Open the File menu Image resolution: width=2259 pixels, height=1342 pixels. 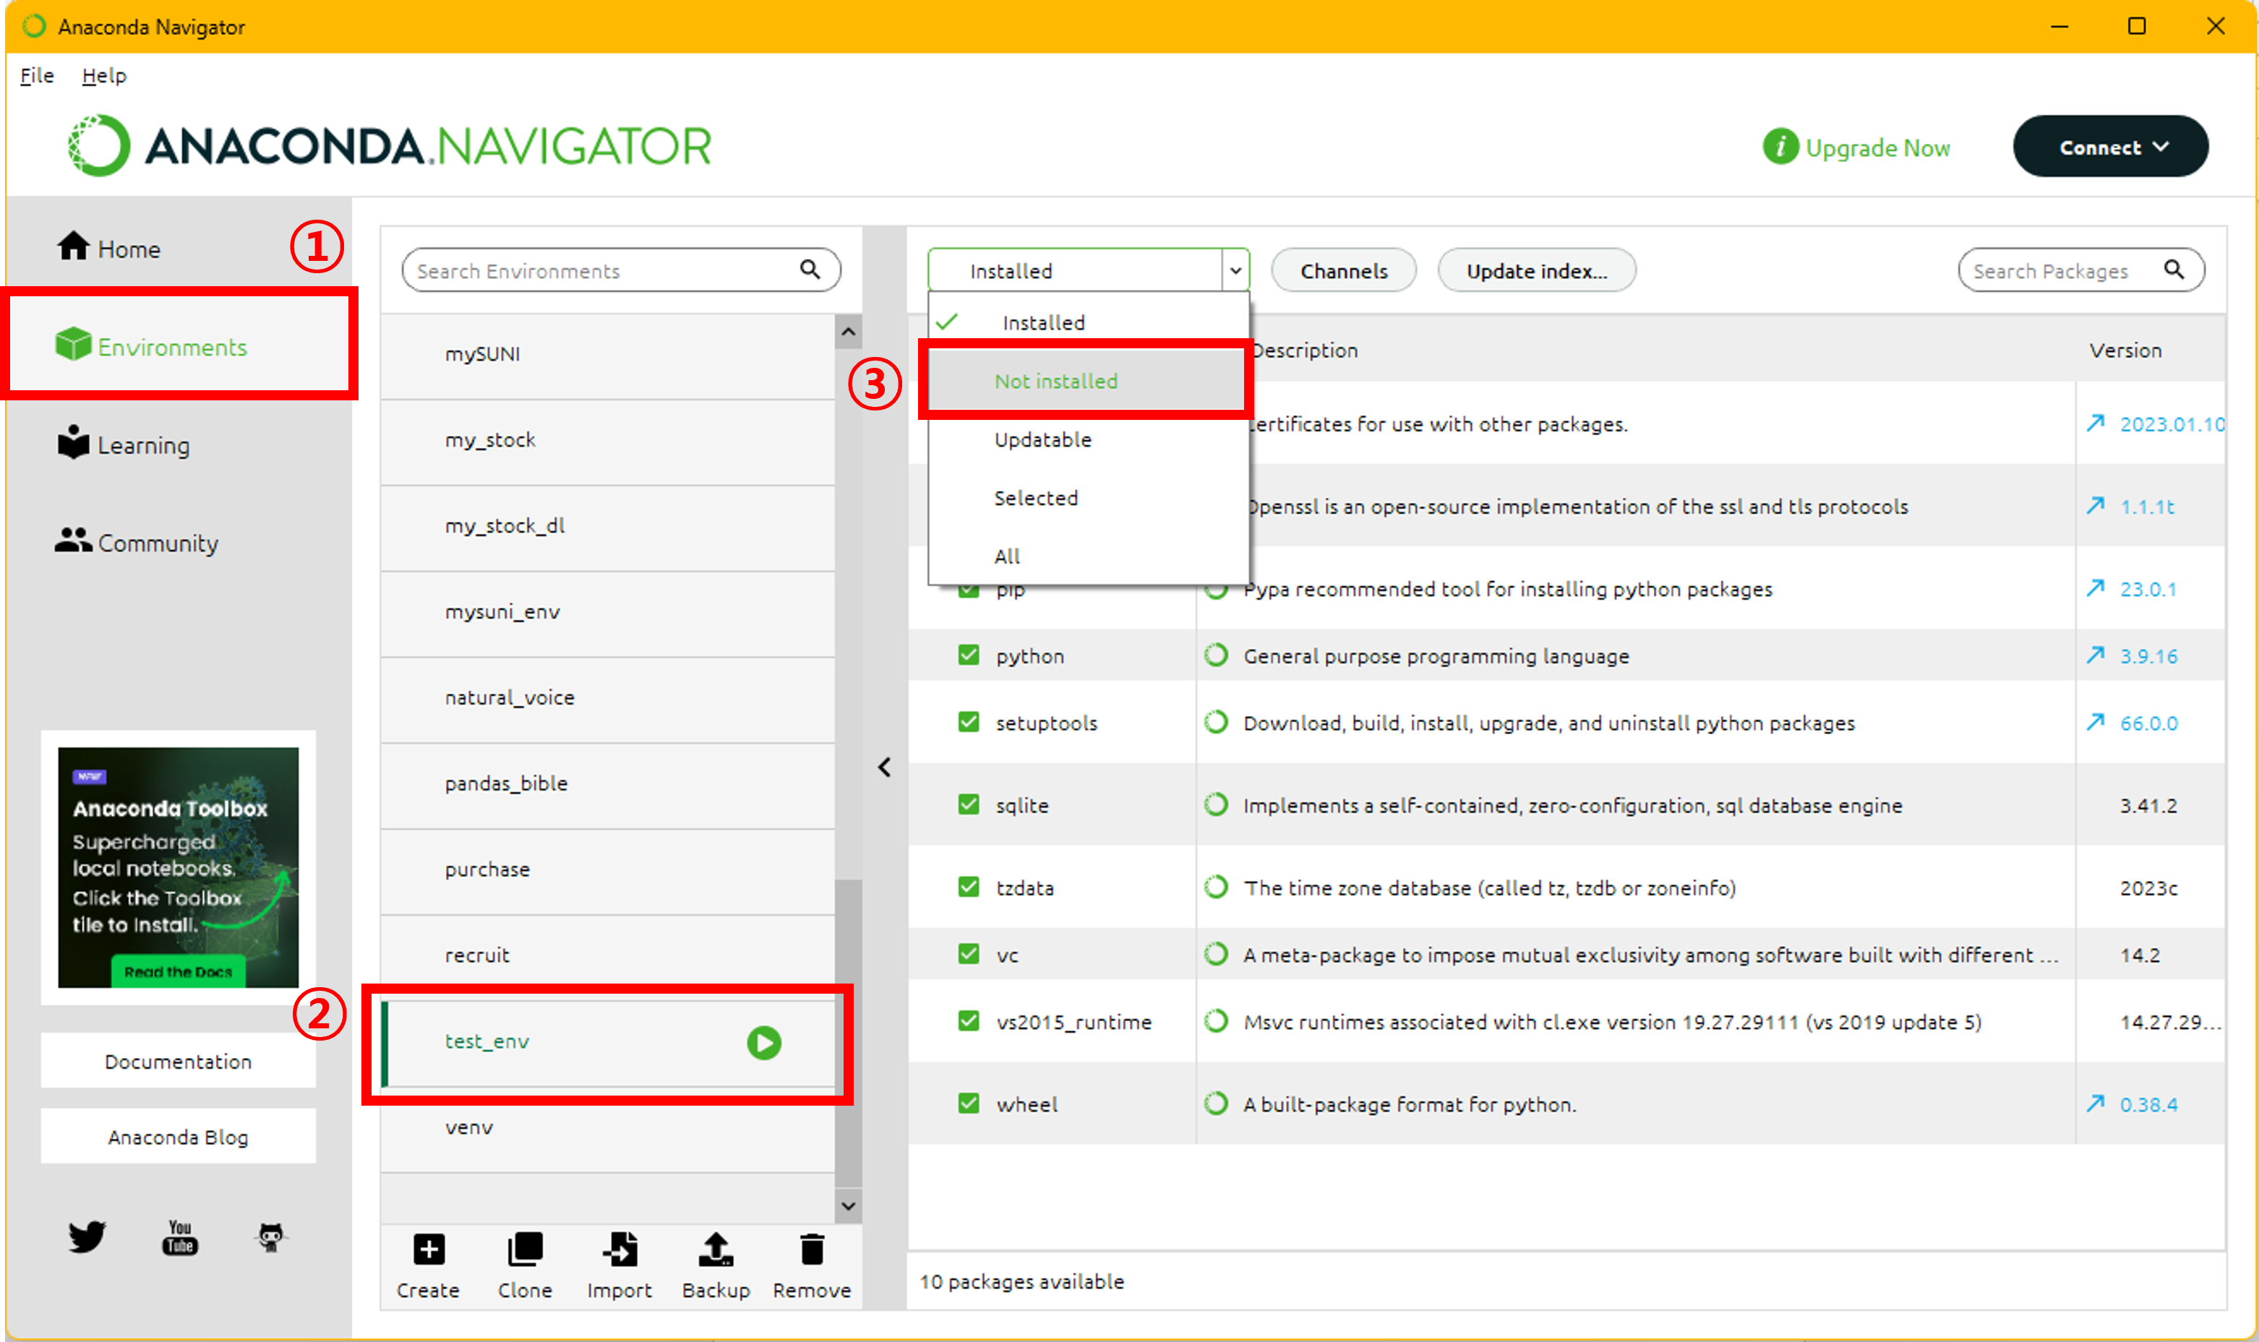(37, 76)
